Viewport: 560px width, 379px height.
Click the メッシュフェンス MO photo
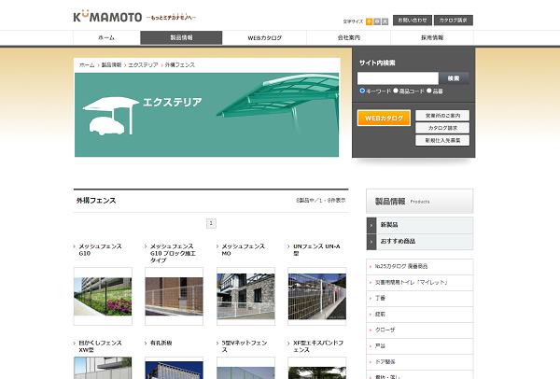245,297
